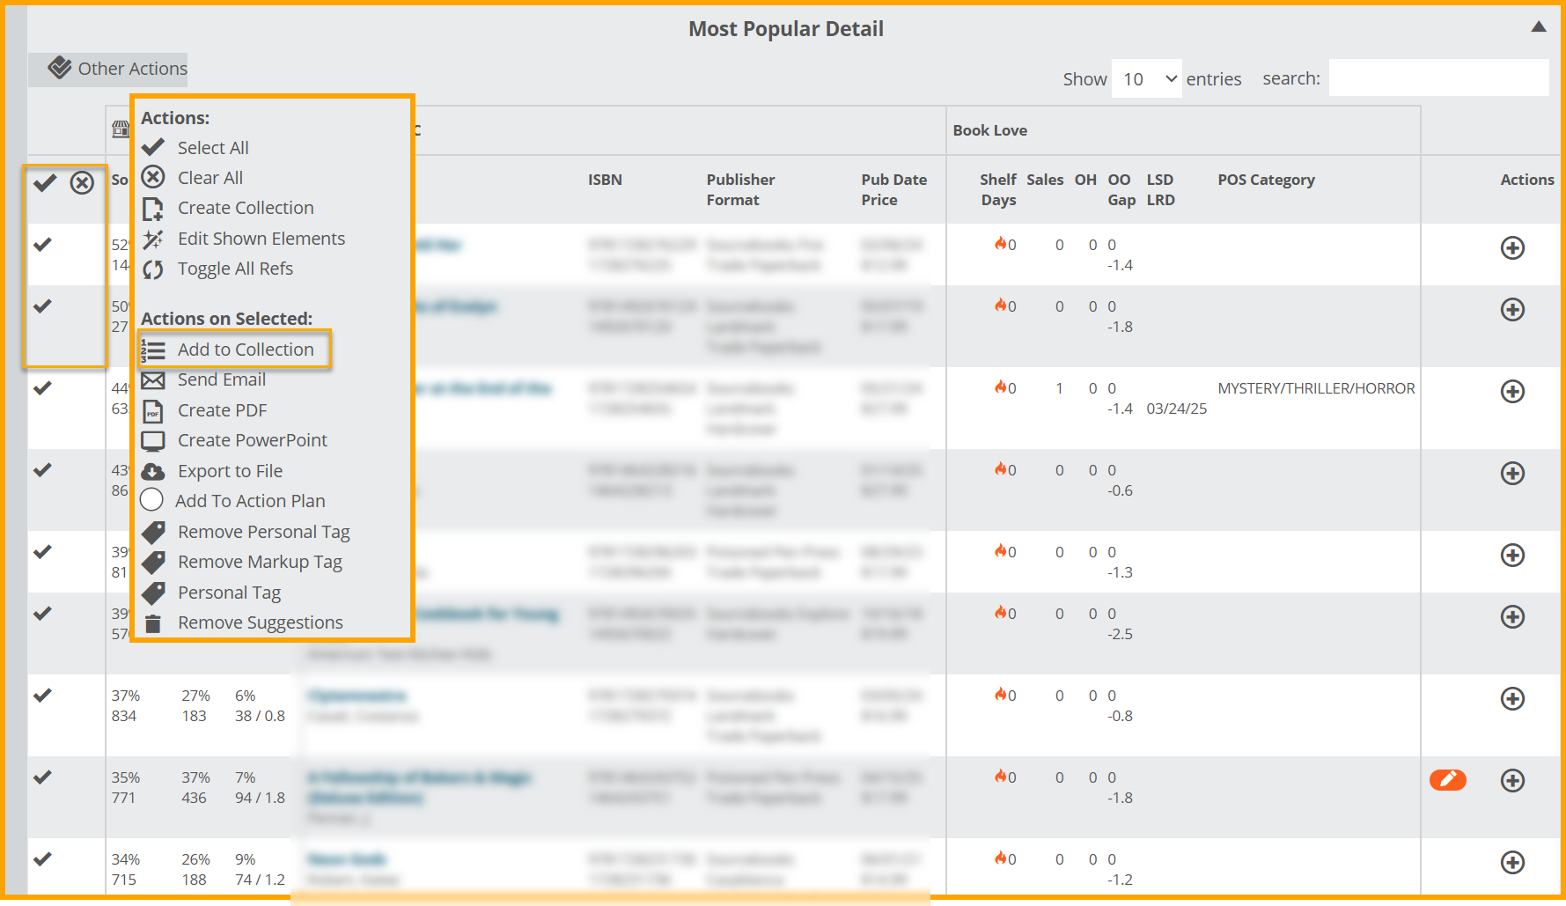Toggle the checkmark for the 37% 834 row
Image resolution: width=1566 pixels, height=906 pixels.
[42, 696]
